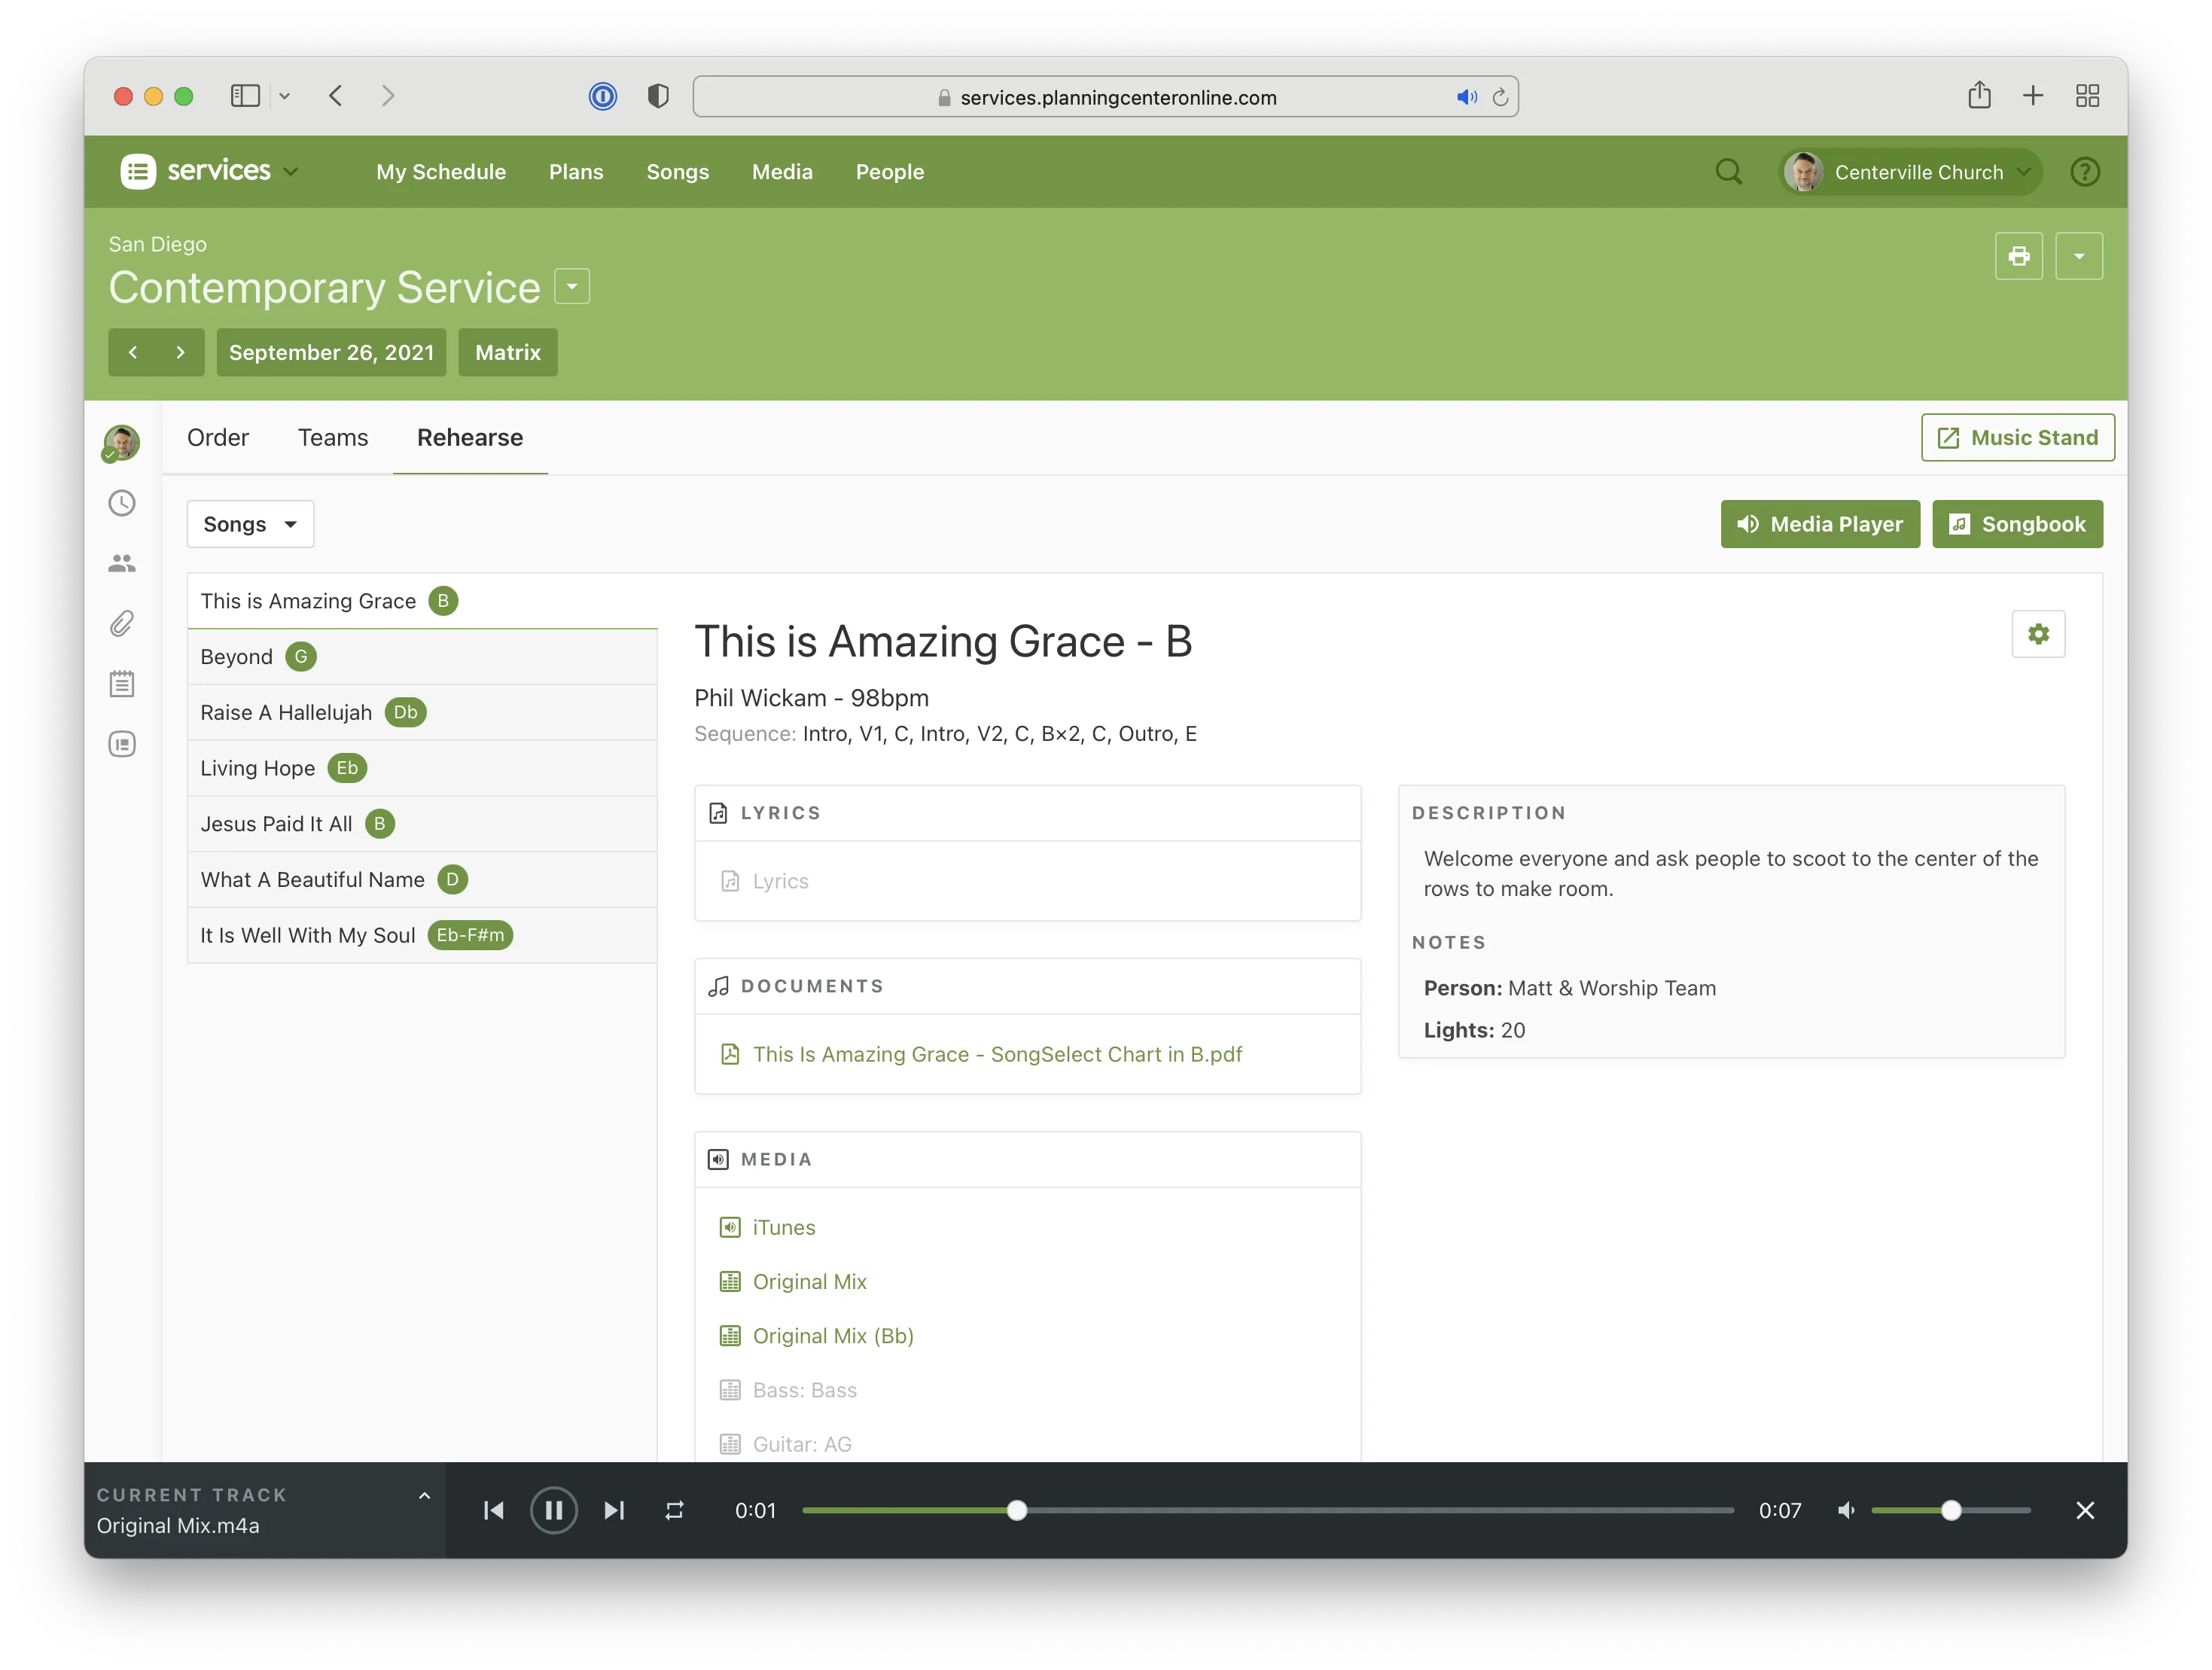This screenshot has width=2212, height=1670.
Task: Expand the Contemporary Service title dropdown
Action: pos(572,287)
